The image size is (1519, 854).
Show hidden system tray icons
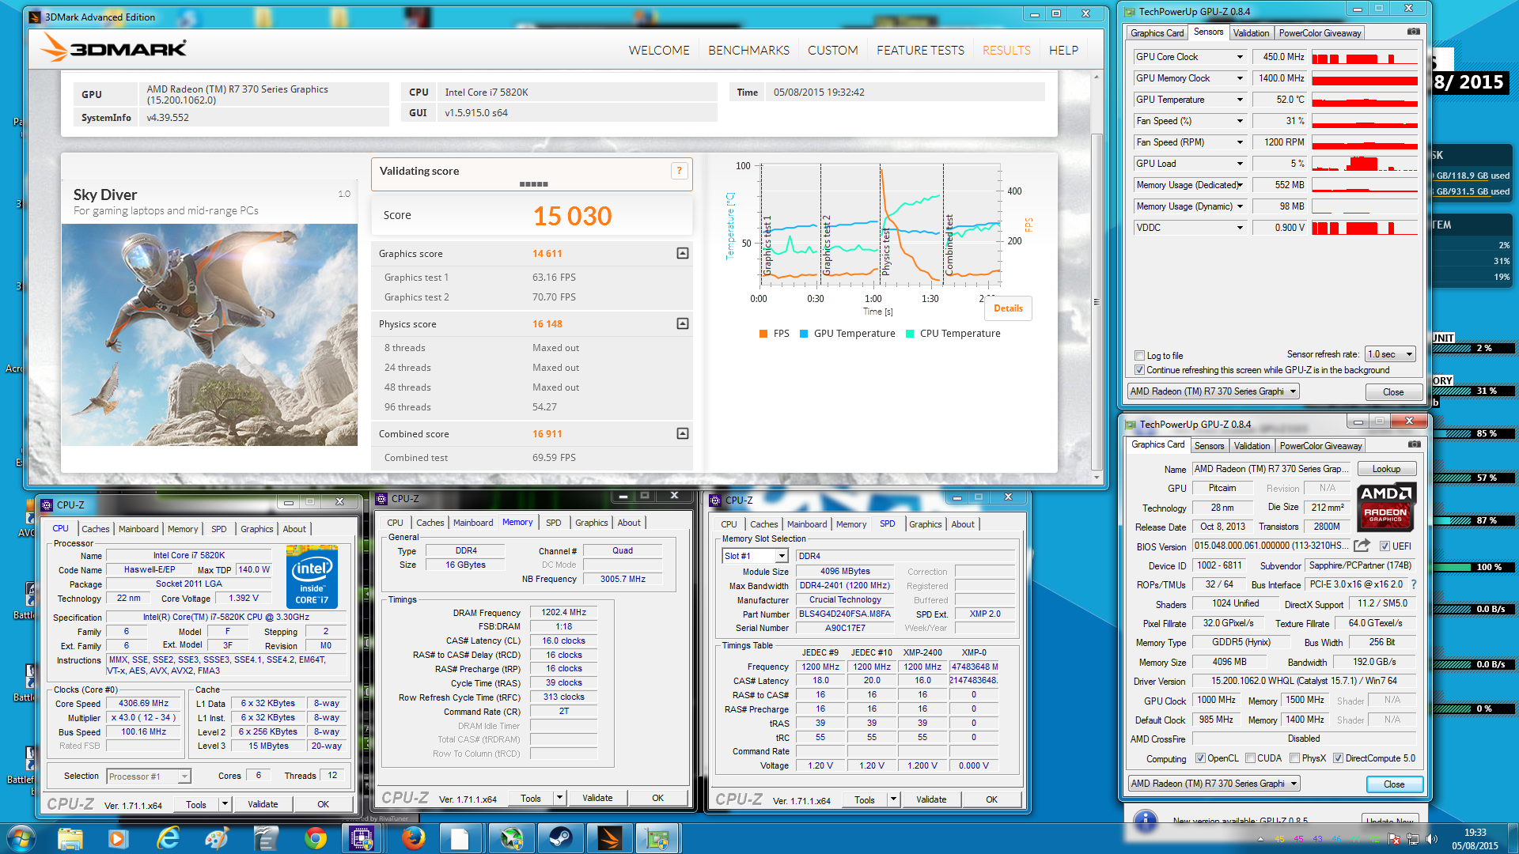[1260, 838]
